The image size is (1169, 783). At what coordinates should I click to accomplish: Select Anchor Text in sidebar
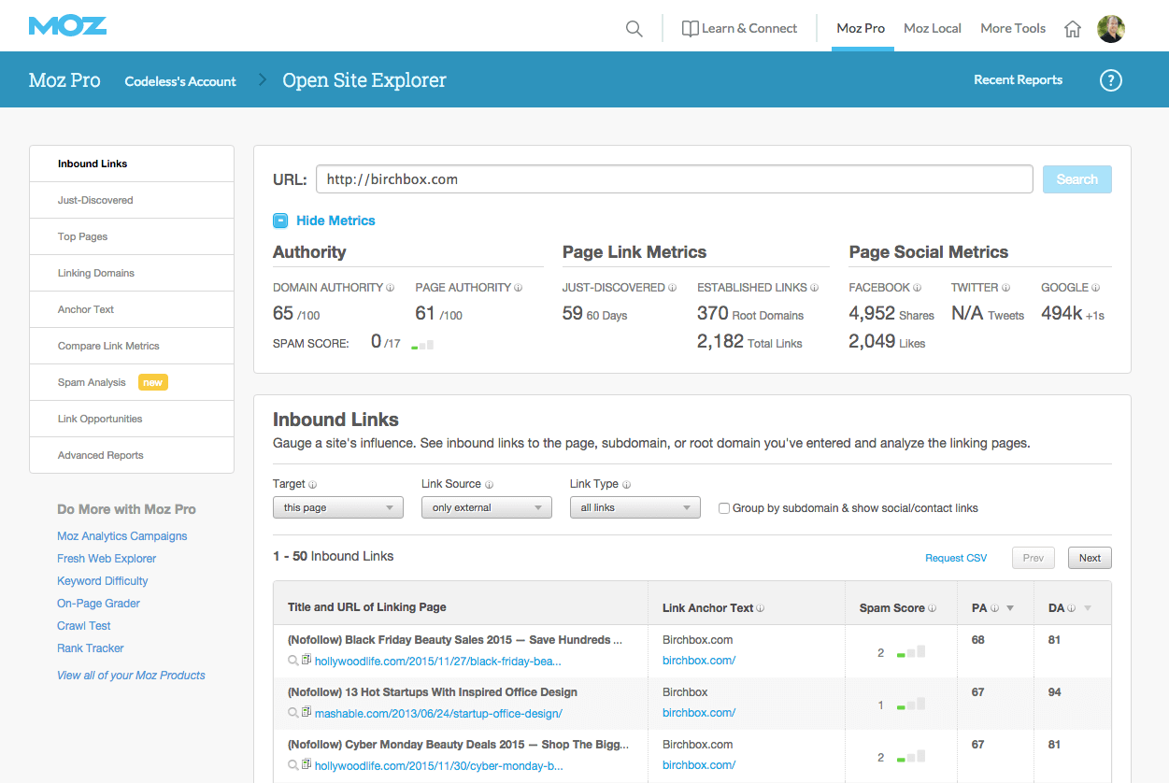point(132,309)
